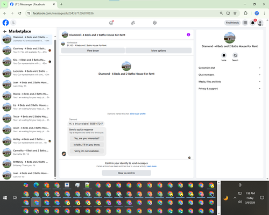Open the Facebook search icon

click(x=13, y=23)
